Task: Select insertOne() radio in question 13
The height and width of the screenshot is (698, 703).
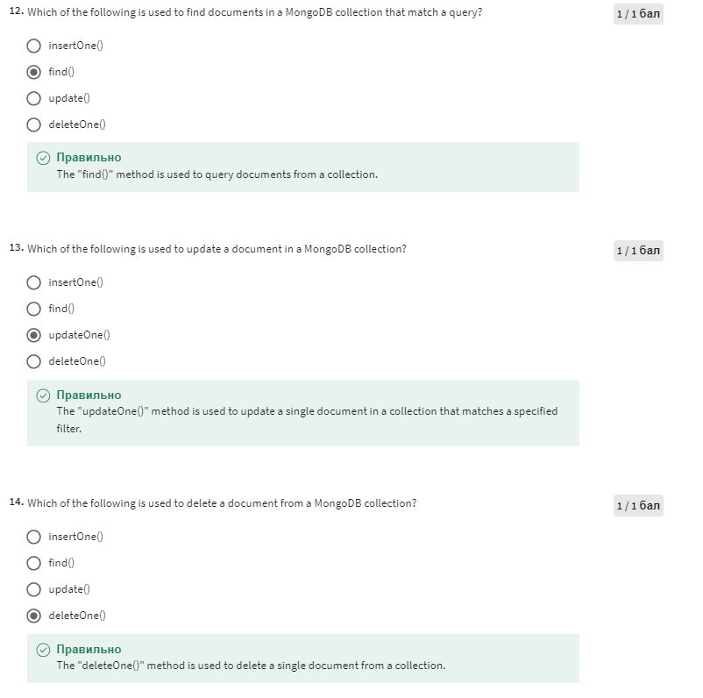Action: point(33,282)
